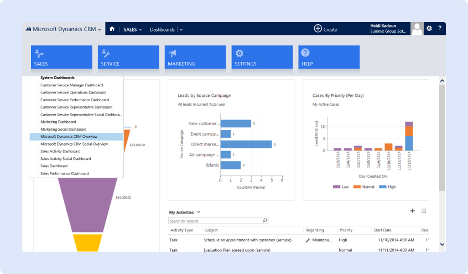The width and height of the screenshot is (468, 274).
Task: Open the SALES tile
Action: click(61, 57)
